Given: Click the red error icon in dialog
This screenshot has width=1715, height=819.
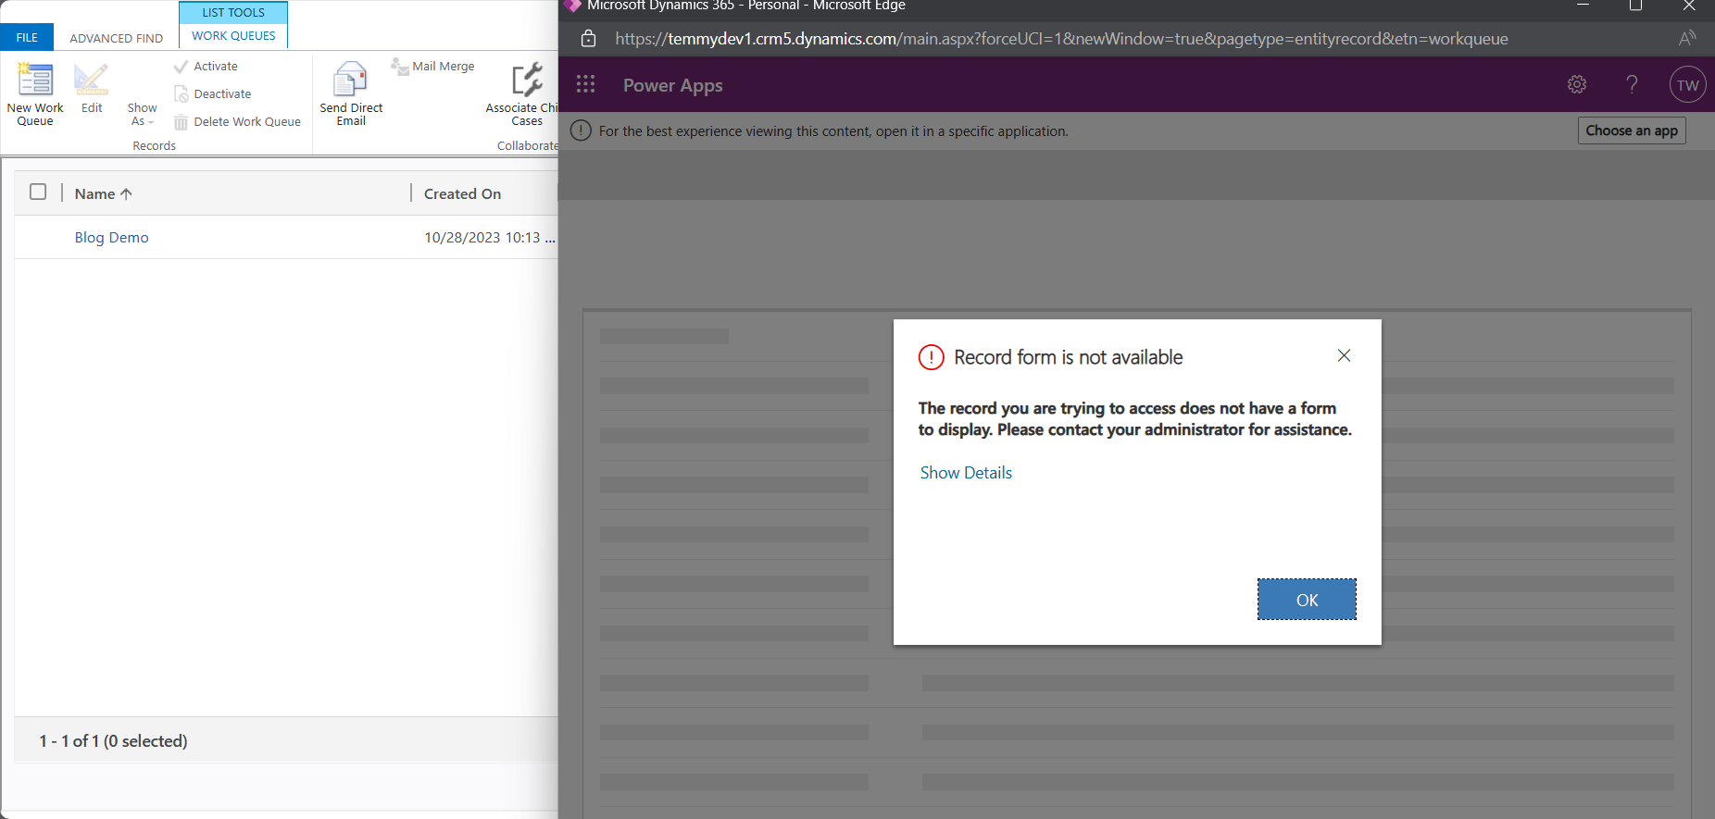Looking at the screenshot, I should [931, 357].
